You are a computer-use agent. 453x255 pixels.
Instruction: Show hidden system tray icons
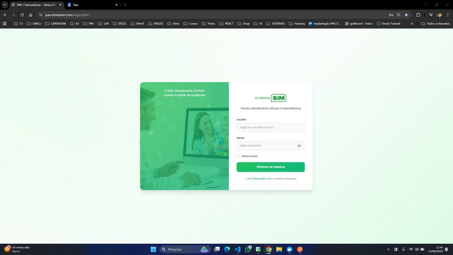click(388, 249)
